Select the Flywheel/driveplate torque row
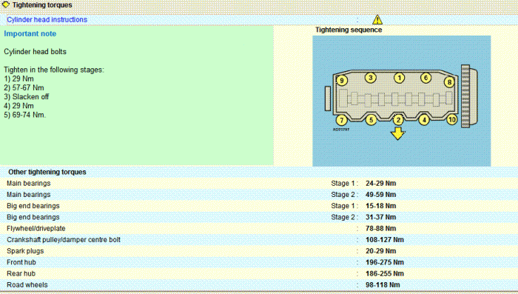Viewport: 518px width, 294px height. 259,229
